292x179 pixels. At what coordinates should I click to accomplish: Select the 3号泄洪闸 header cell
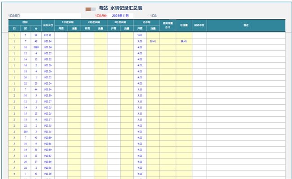120,21
